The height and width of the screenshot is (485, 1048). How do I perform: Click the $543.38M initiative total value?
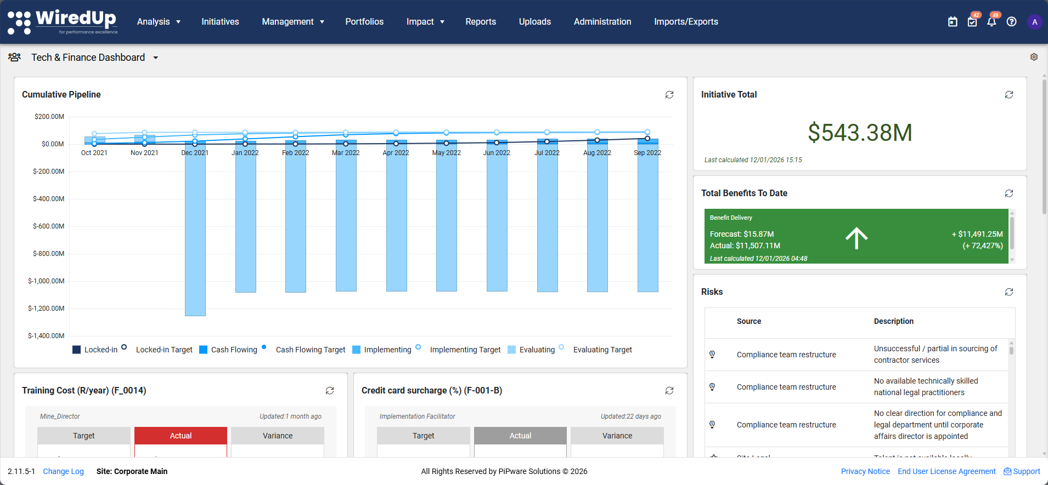click(x=860, y=133)
